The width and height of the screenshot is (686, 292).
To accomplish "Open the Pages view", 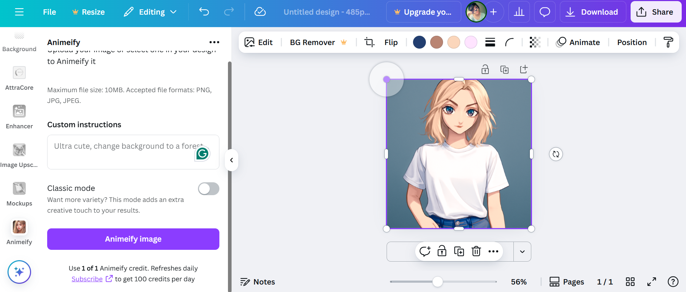I will (x=567, y=282).
